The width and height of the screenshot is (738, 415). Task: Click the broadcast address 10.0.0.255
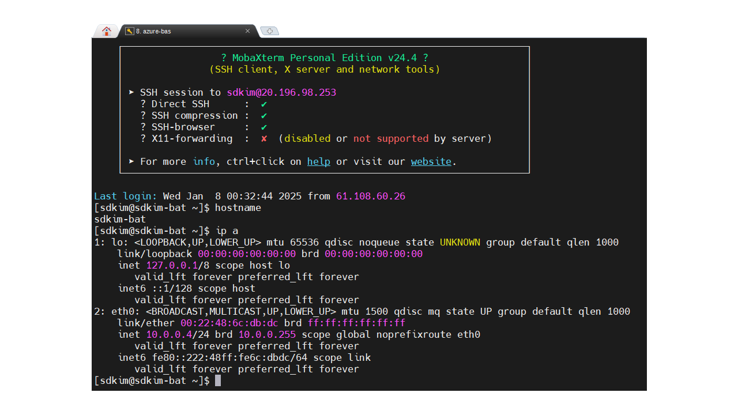tap(267, 334)
